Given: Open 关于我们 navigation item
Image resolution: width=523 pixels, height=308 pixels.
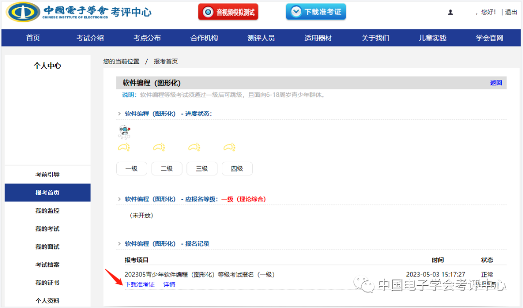Looking at the screenshot, I should click(375, 38).
